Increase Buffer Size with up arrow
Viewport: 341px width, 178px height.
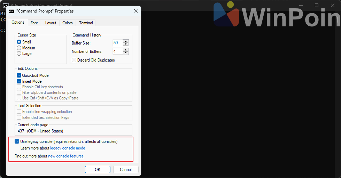[x=126, y=41]
